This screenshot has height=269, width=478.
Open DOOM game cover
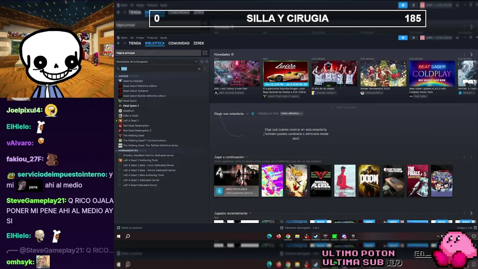369,181
